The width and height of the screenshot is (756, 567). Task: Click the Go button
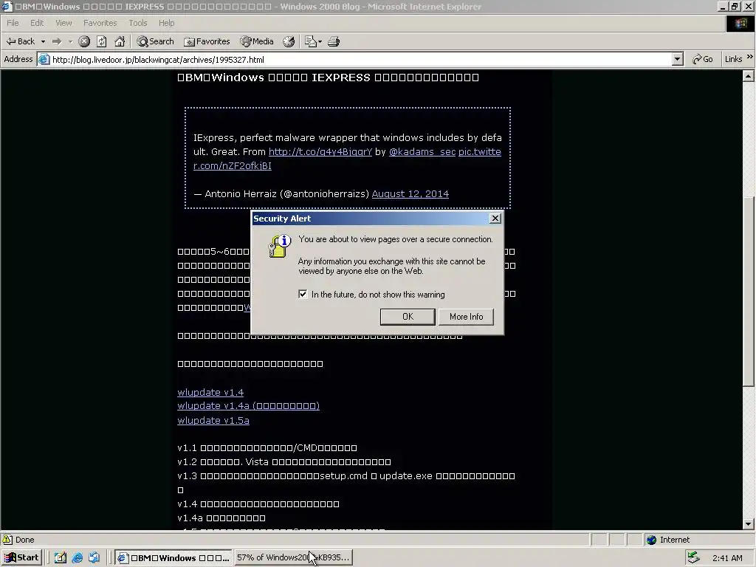[x=703, y=59]
